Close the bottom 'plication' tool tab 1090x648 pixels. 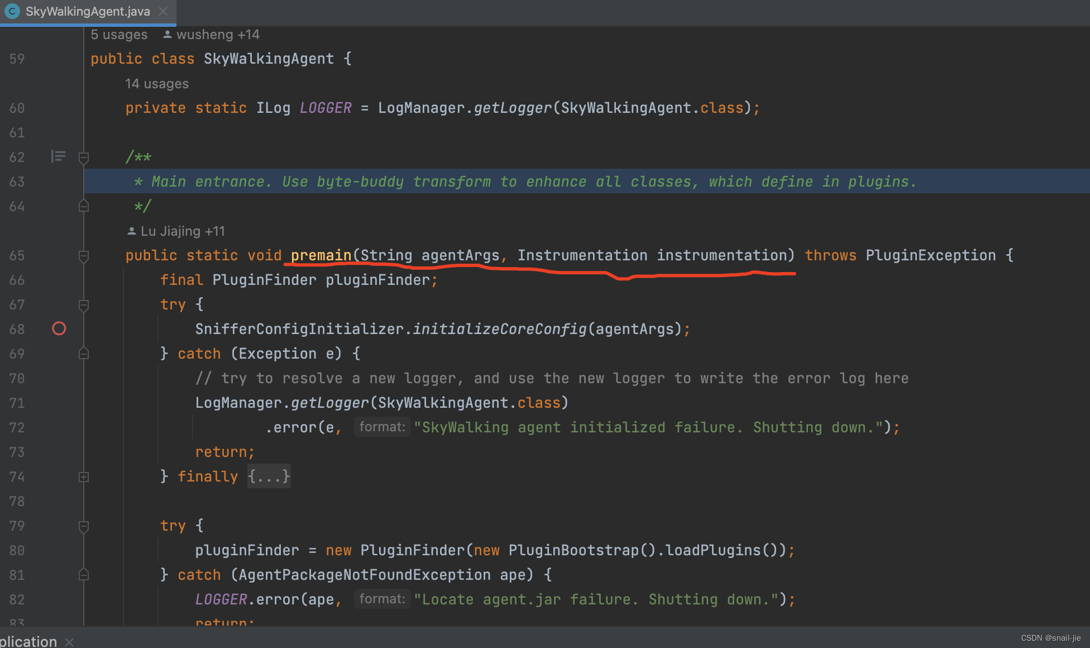point(69,642)
